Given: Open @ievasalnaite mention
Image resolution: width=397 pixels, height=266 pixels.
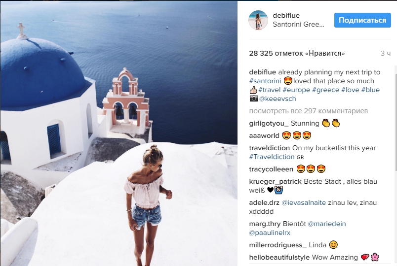Looking at the screenshot, I should [x=304, y=202].
